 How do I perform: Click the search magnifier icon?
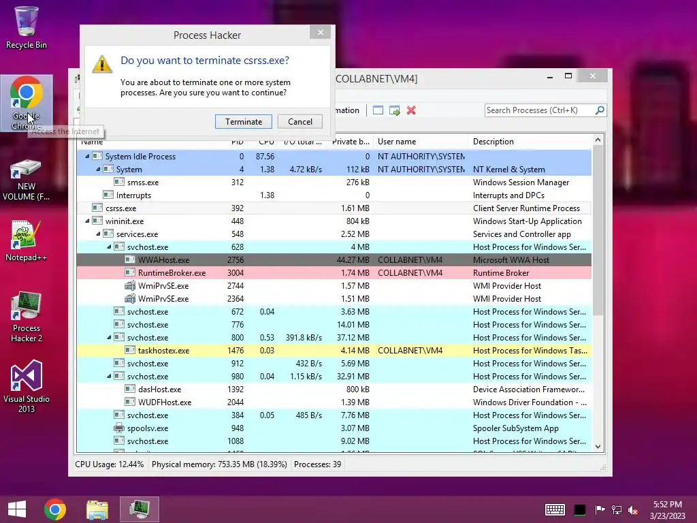pos(600,110)
